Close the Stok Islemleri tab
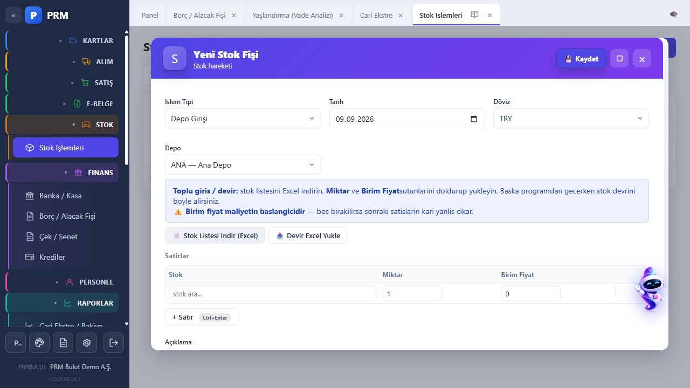690x388 pixels. tap(489, 16)
